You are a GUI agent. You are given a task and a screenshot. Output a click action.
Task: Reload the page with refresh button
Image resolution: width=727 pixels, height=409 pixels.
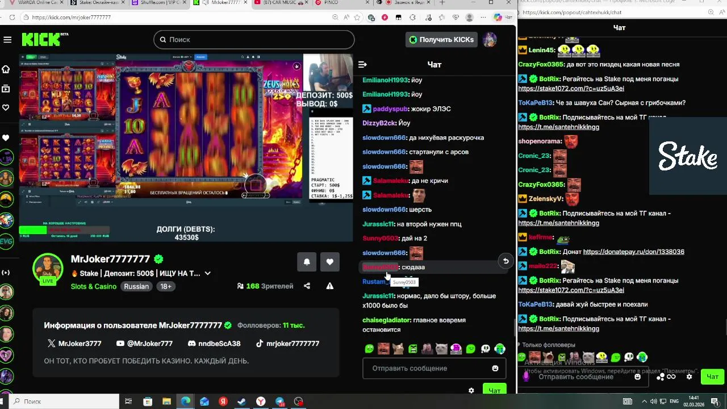tap(11, 18)
